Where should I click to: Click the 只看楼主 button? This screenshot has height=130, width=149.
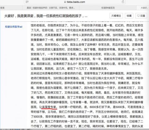(116, 16)
